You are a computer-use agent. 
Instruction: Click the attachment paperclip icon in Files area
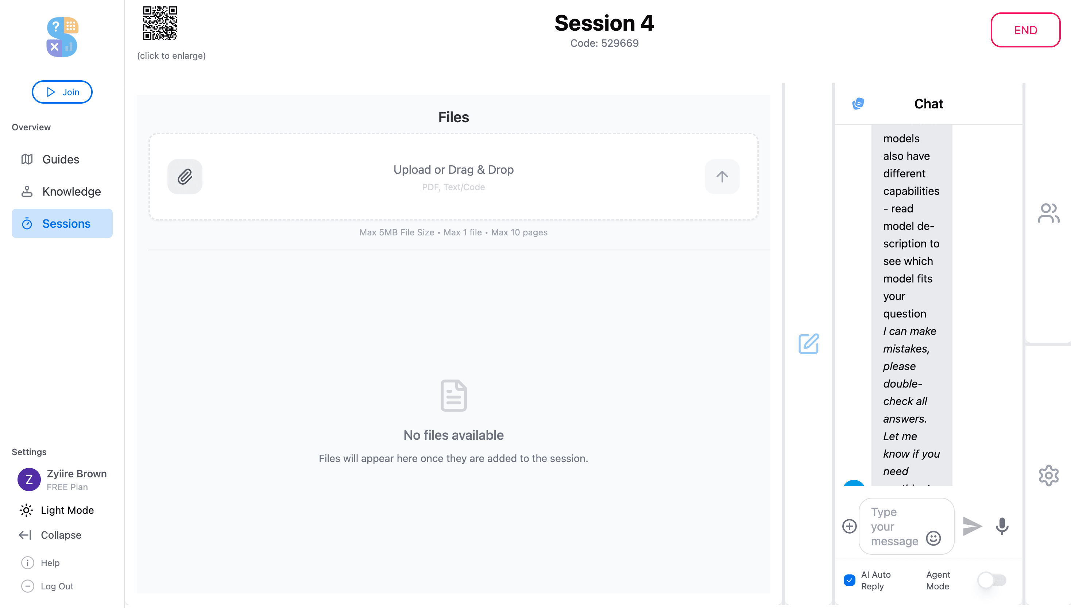click(185, 176)
